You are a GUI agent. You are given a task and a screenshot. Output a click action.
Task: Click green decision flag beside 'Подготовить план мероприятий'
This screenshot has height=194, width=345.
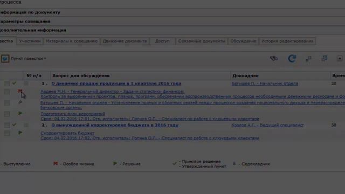20,113
